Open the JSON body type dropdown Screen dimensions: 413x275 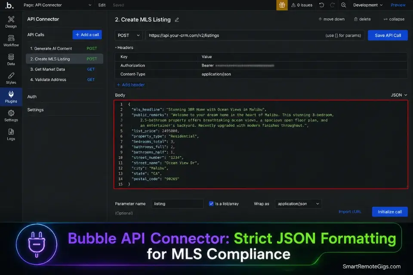[x=399, y=95]
